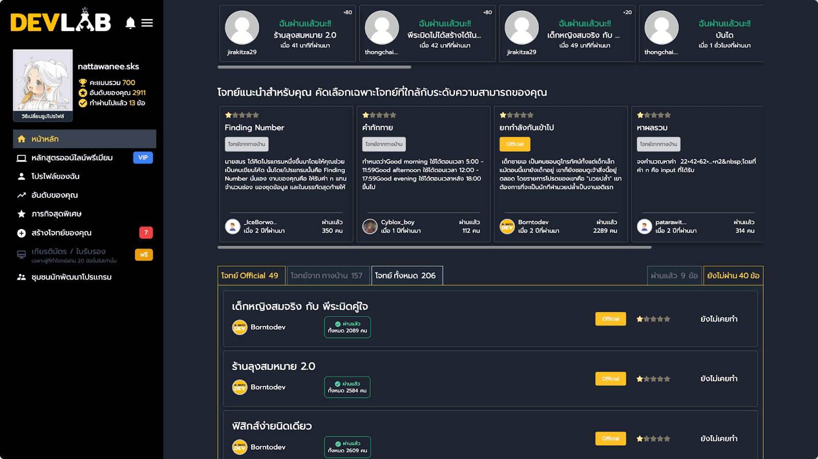Click the special missions star icon

(21, 214)
